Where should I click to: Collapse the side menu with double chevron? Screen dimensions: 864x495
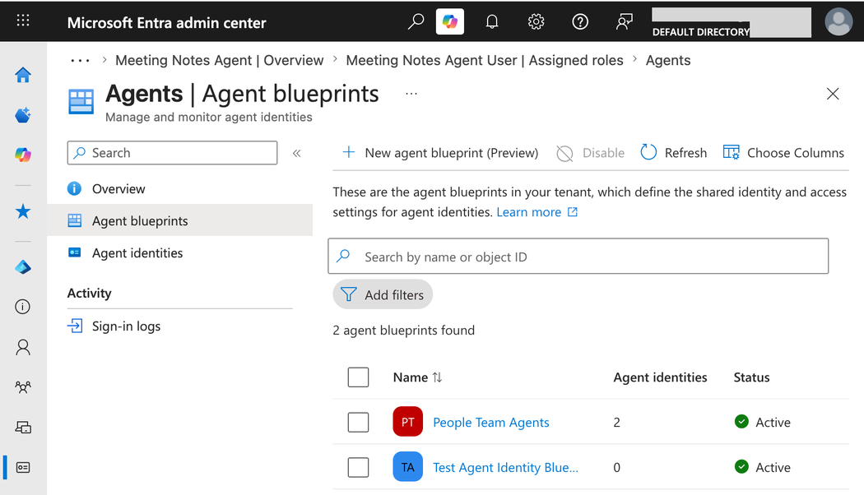click(296, 153)
